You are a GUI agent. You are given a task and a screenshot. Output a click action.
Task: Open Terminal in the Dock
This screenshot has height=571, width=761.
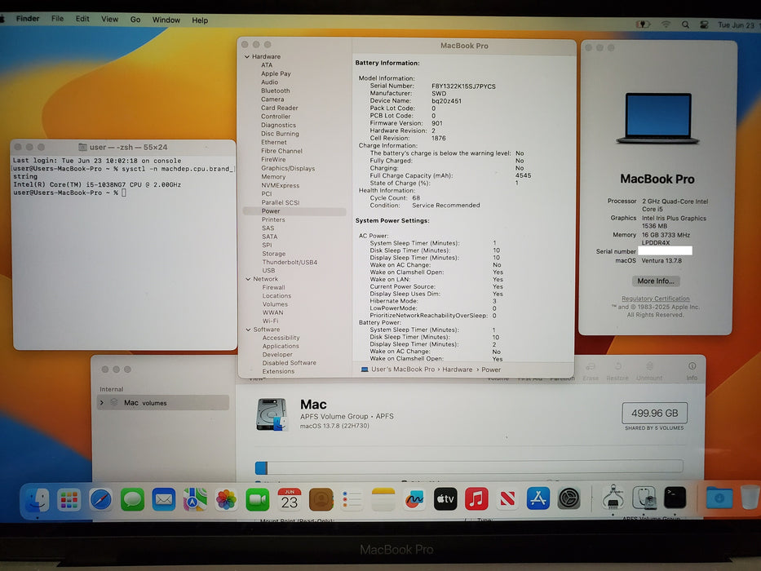pos(675,498)
